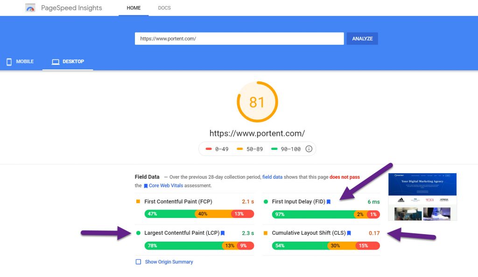Click the Field Data heading
Viewport: 478px width, 277px height.
coord(147,176)
